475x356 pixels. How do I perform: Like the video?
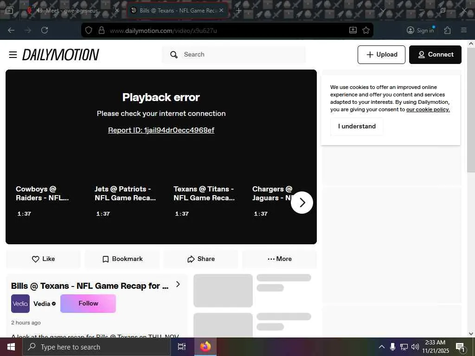(x=43, y=259)
